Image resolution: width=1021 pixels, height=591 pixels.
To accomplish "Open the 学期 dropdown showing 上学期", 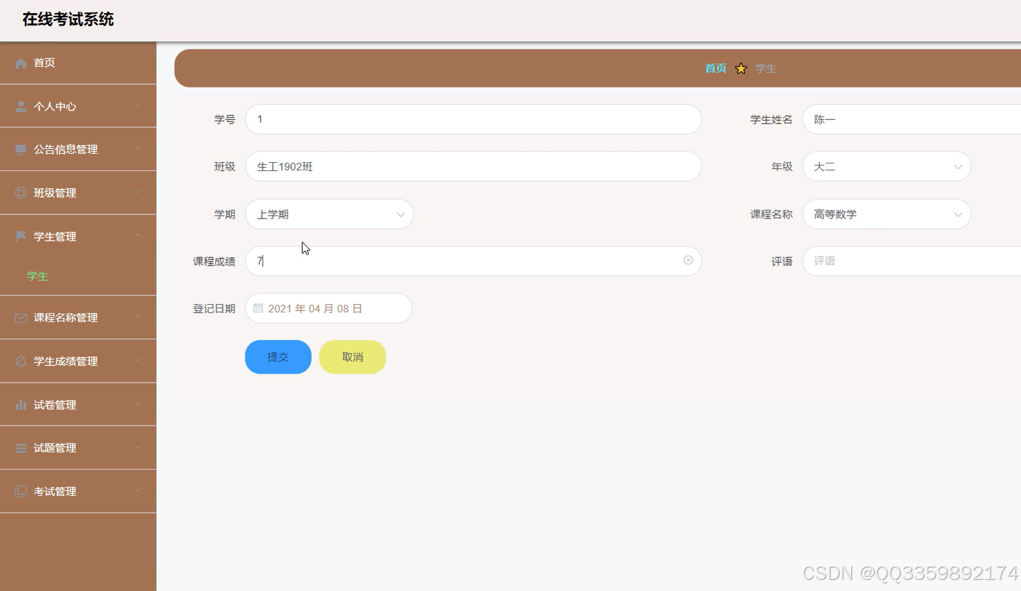I will [x=330, y=214].
